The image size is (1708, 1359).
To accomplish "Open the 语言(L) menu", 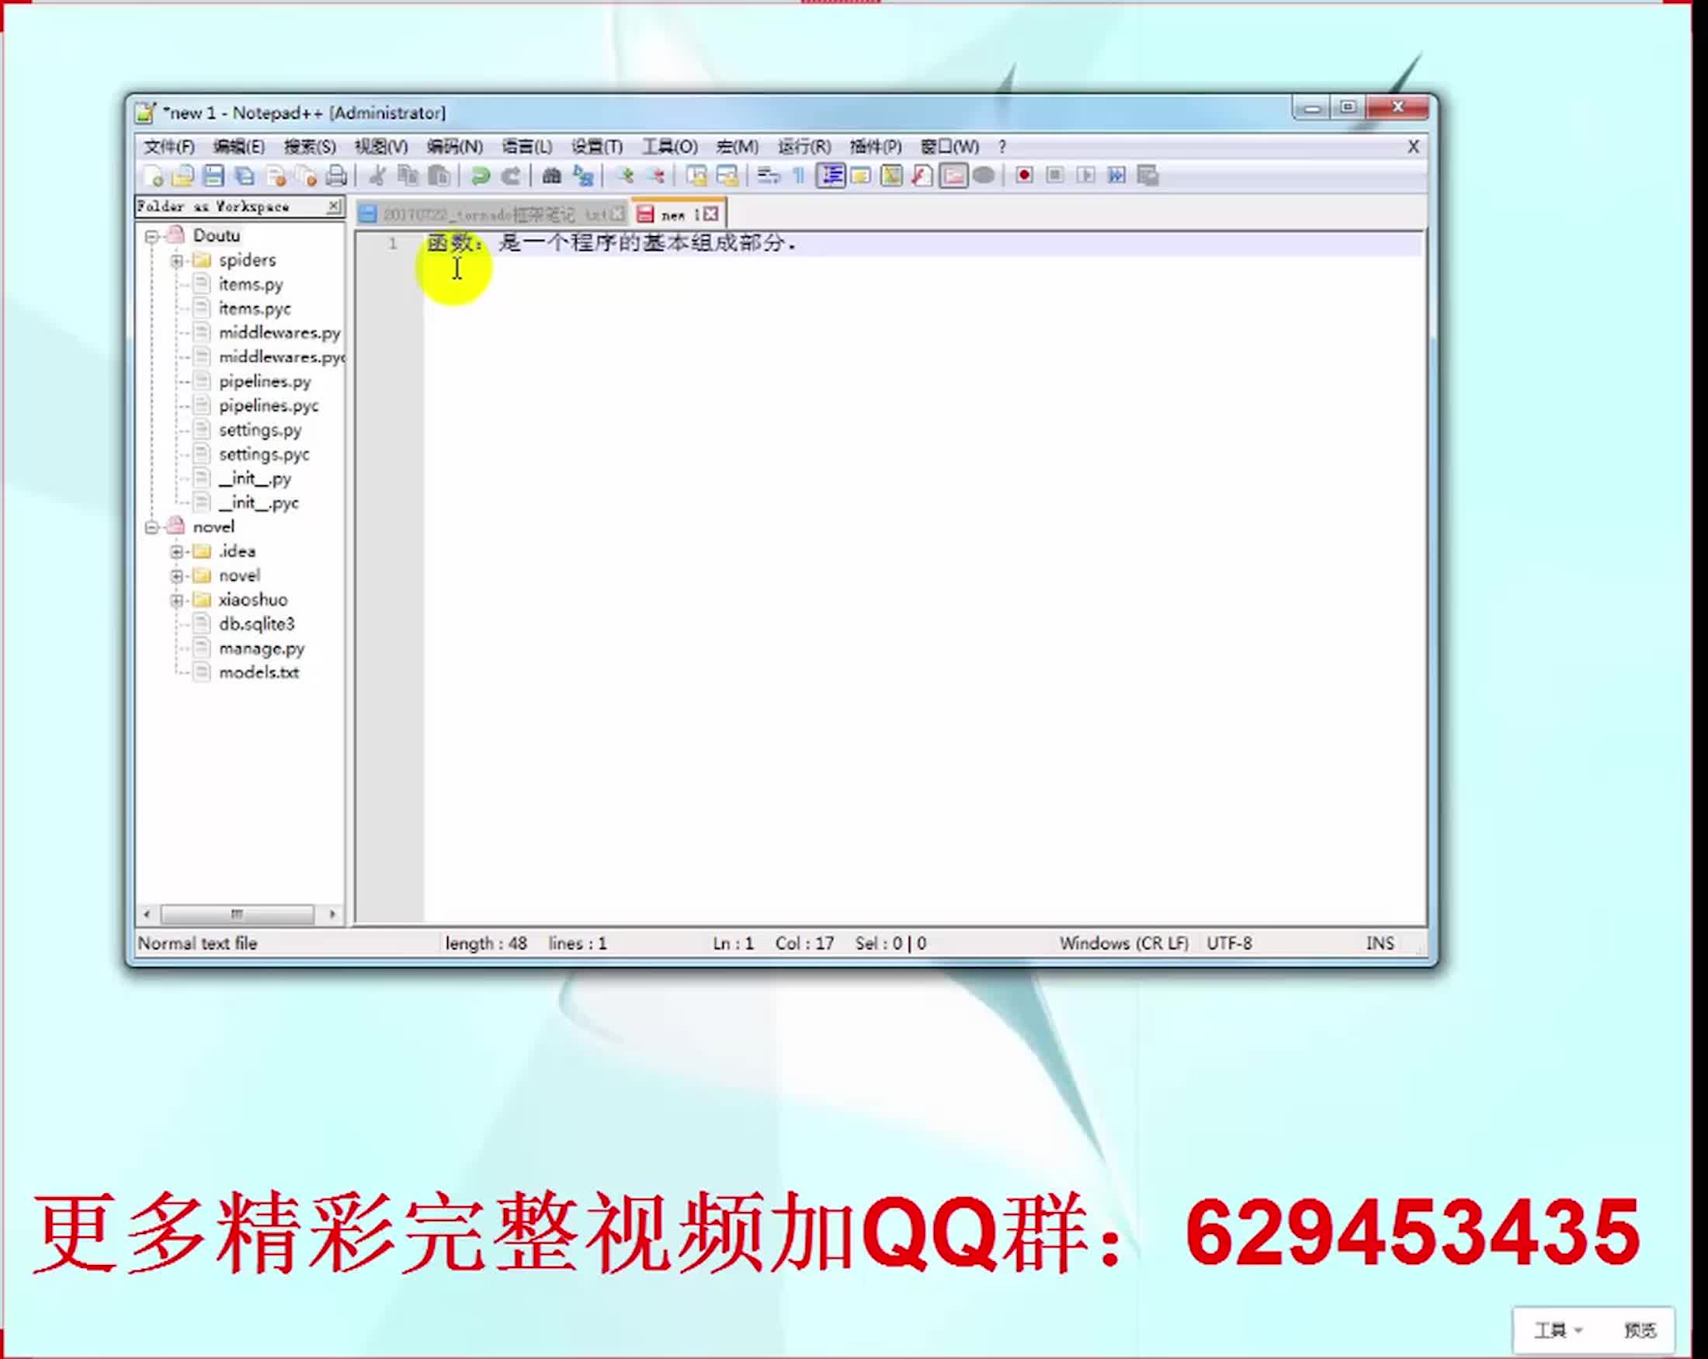I will (526, 147).
